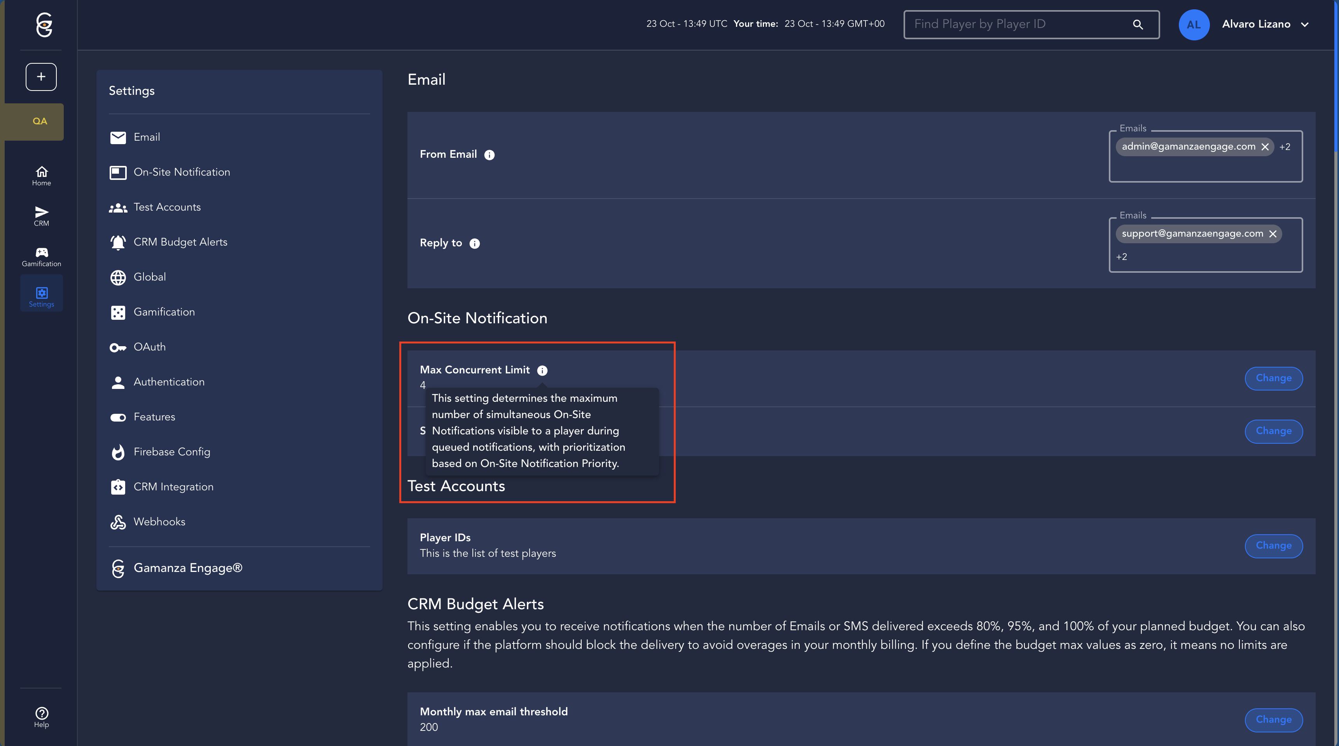
Task: Expand the +2 hidden Reply to addresses
Action: pos(1121,257)
